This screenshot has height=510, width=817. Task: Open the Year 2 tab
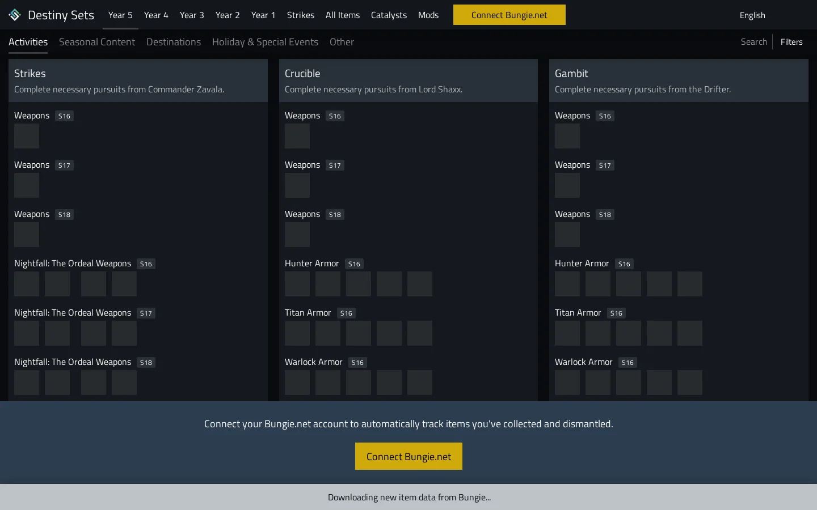click(x=228, y=15)
